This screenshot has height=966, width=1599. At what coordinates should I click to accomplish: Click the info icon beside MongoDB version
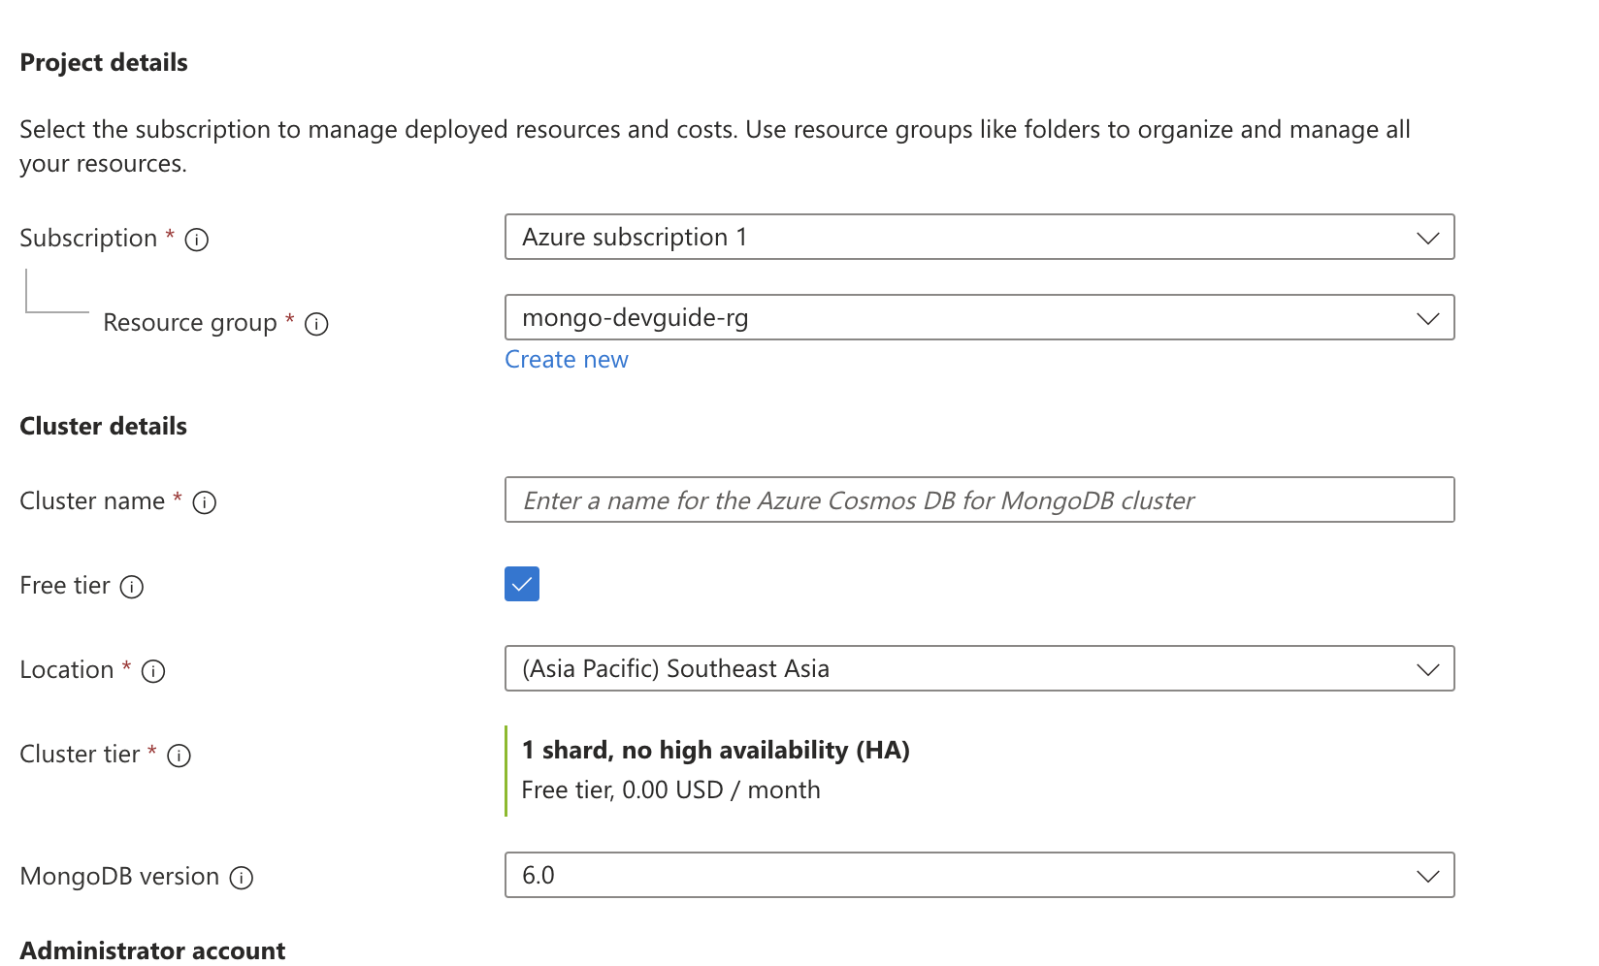tap(242, 878)
